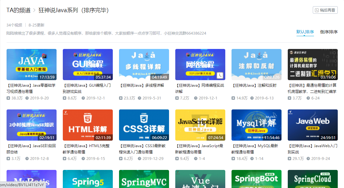Open the SpringMVC video thumbnail
The image size is (344, 188).
point(144,179)
